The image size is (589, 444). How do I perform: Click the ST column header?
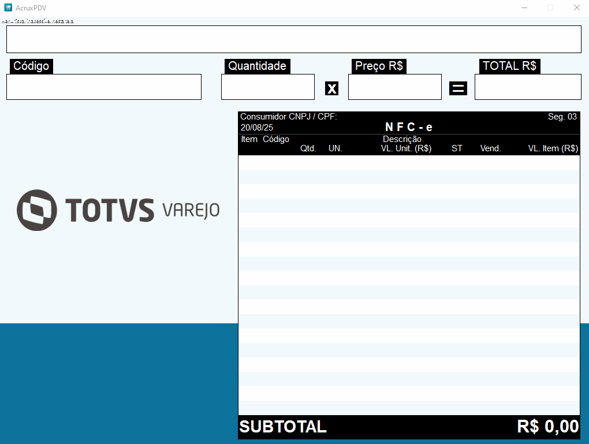point(457,148)
